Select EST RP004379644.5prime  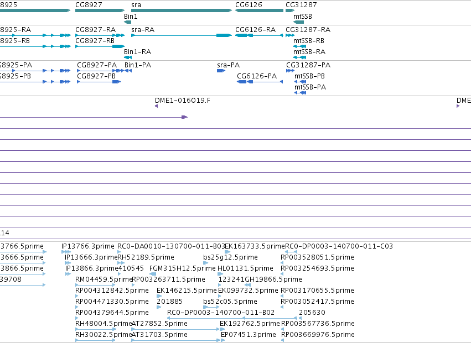coord(112,313)
